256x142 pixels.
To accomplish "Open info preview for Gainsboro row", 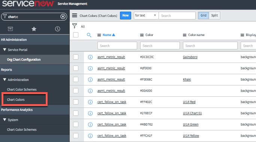I will (90, 57).
